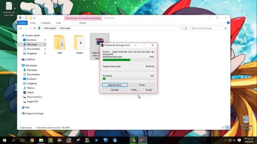Pause the extraction with Pausa button
The width and height of the screenshot is (257, 144).
pyautogui.click(x=142, y=85)
